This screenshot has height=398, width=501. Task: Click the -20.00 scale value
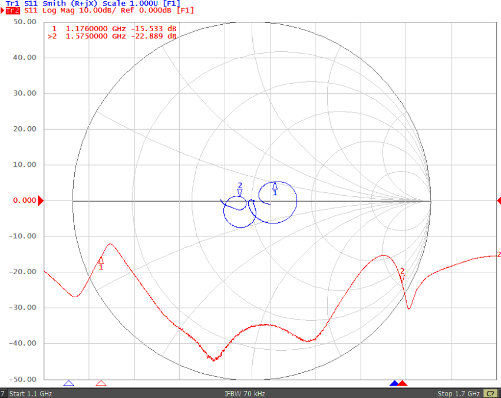pyautogui.click(x=22, y=272)
